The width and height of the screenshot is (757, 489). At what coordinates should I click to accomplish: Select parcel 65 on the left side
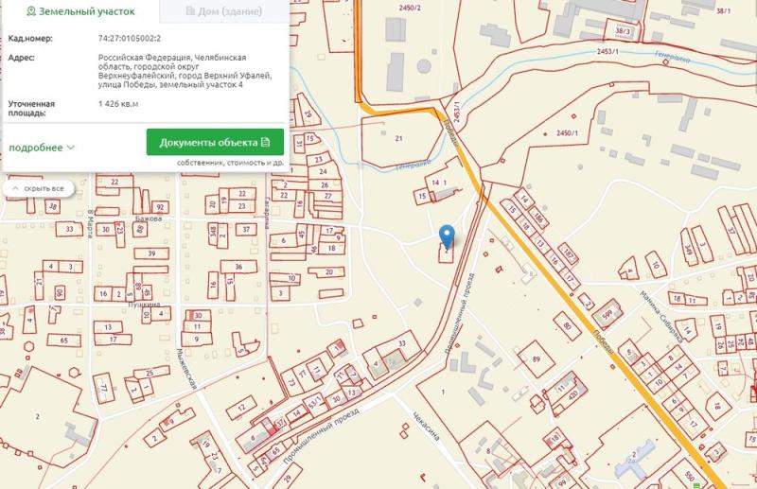click(x=63, y=341)
